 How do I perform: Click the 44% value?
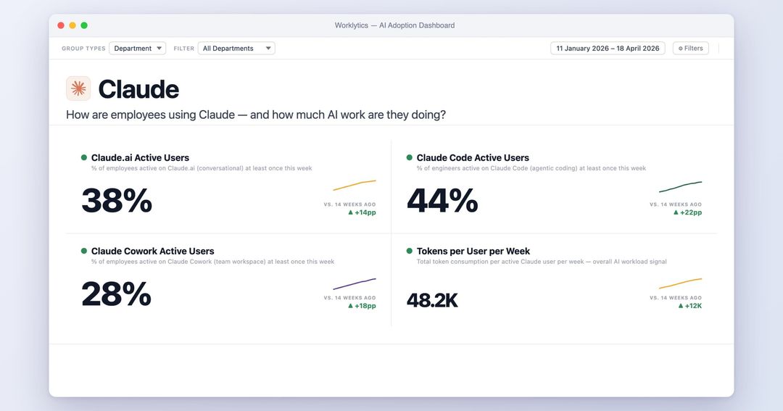442,201
